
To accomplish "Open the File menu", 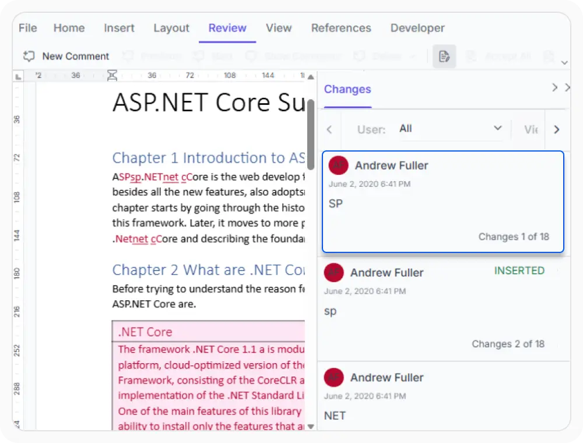I will pyautogui.click(x=28, y=28).
